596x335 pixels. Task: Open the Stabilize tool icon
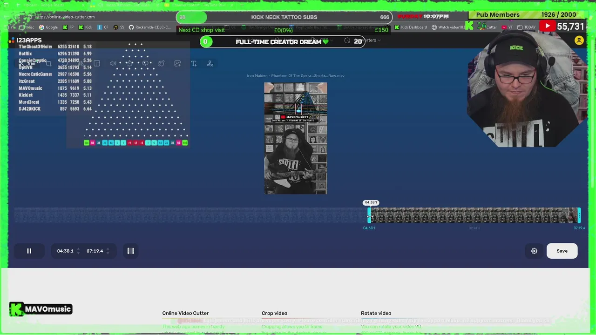pos(161,63)
